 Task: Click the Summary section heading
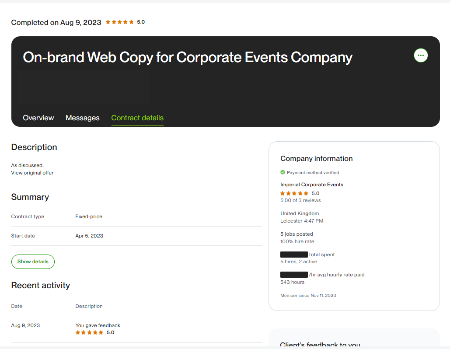tap(30, 197)
